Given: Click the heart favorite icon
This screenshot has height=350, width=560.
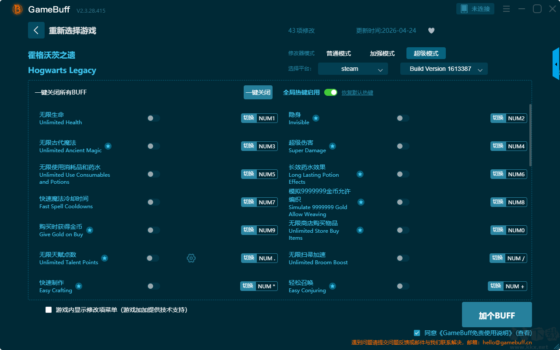Looking at the screenshot, I should point(431,31).
